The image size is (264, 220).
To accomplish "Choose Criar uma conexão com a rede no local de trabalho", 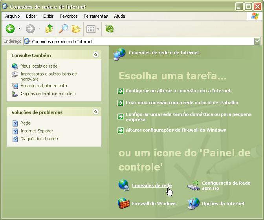I will [182, 103].
